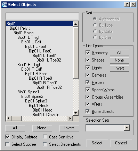Viewport: 138px width, 151px height.
Task: Click the horizontal scroll left arrow
Action: 9,118
